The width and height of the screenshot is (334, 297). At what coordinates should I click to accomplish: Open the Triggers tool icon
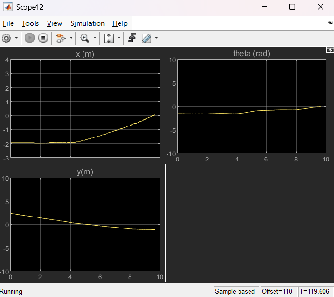tap(132, 38)
